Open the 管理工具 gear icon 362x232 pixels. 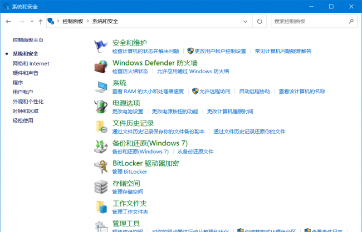coord(101,226)
